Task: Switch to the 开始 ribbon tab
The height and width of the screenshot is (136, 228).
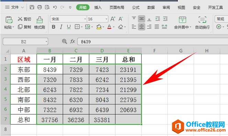Action: click(83, 7)
